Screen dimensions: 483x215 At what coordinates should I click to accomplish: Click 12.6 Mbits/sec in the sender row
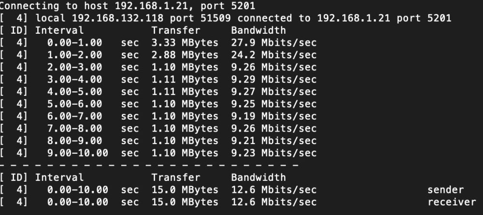(x=274, y=190)
